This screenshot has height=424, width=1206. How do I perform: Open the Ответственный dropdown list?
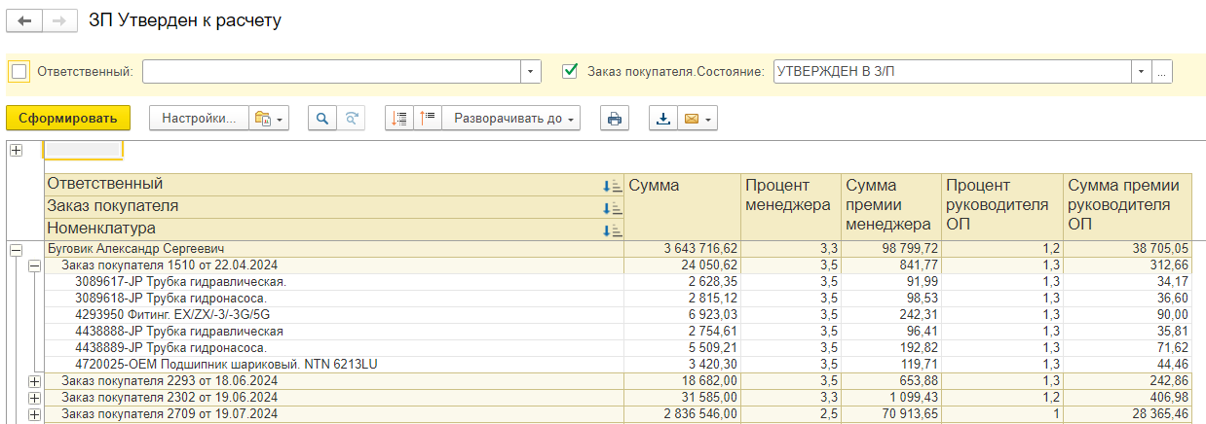click(530, 72)
